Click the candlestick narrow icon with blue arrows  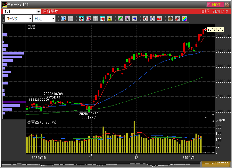152,19
